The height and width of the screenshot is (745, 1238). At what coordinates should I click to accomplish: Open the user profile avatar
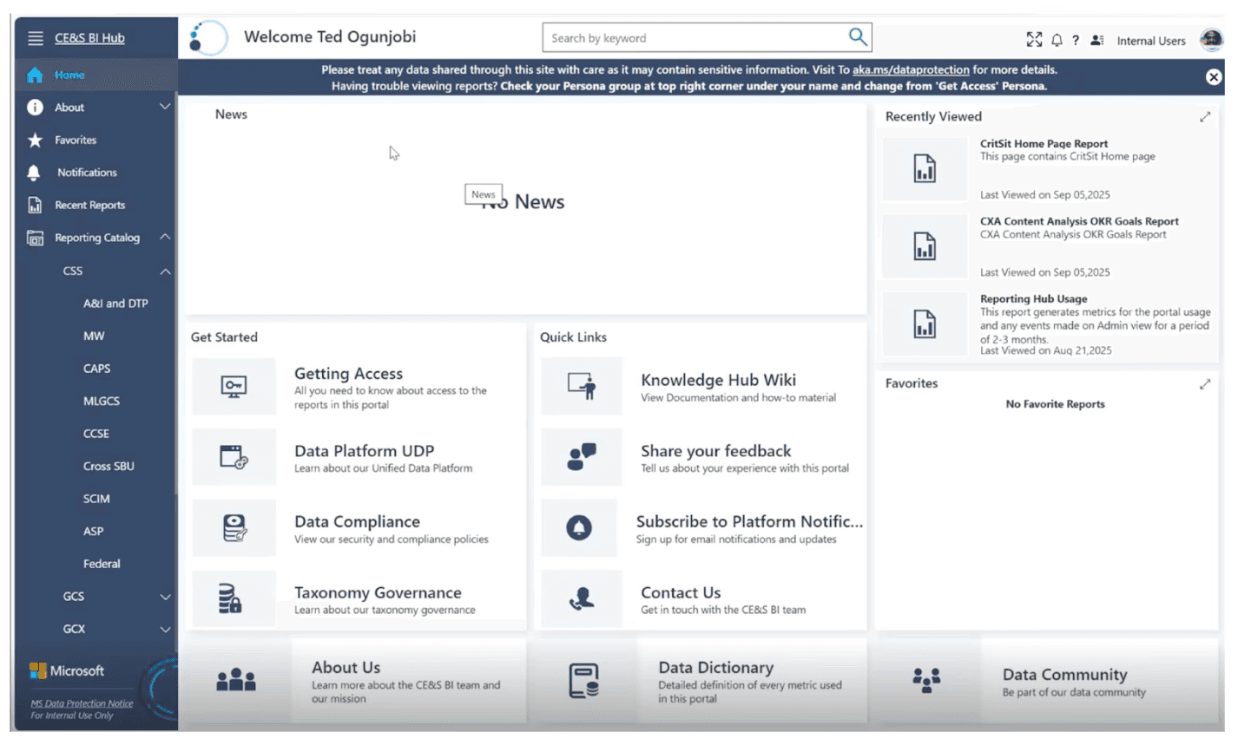click(x=1211, y=39)
